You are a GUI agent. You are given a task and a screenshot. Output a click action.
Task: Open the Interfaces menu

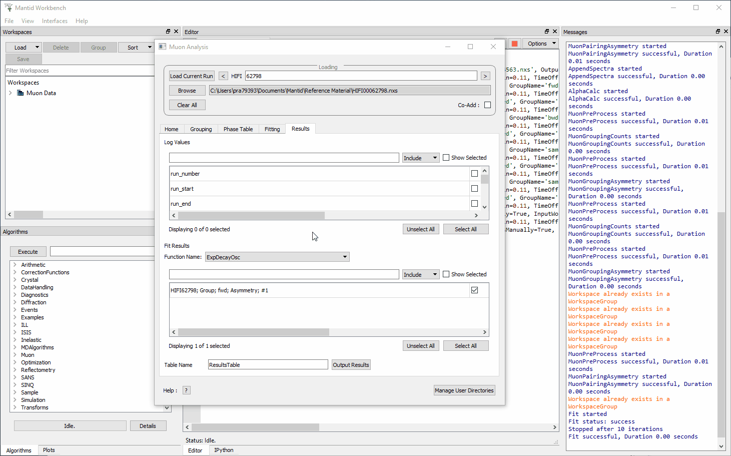tap(55, 21)
